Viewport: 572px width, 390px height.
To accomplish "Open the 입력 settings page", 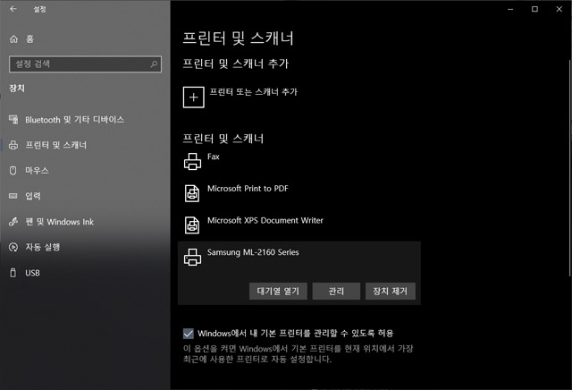I will (33, 196).
